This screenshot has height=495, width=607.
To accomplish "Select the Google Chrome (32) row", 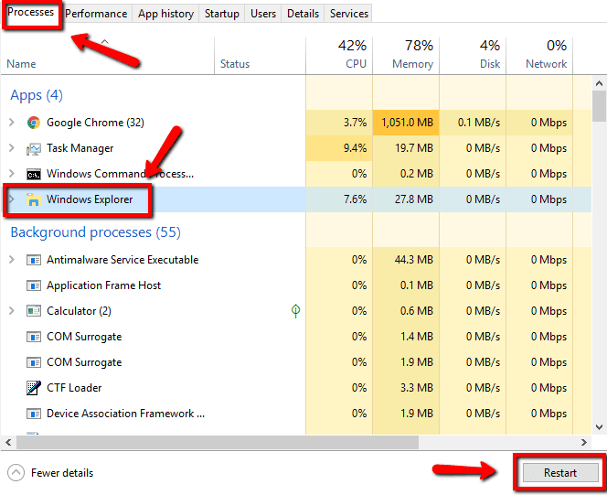I will click(296, 123).
